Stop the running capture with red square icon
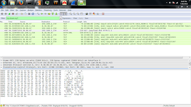 tap(13, 14)
